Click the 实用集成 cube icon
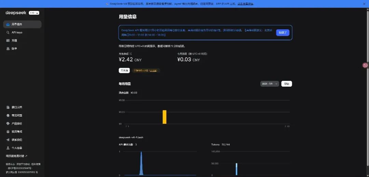The height and width of the screenshot is (177, 369). point(8,132)
